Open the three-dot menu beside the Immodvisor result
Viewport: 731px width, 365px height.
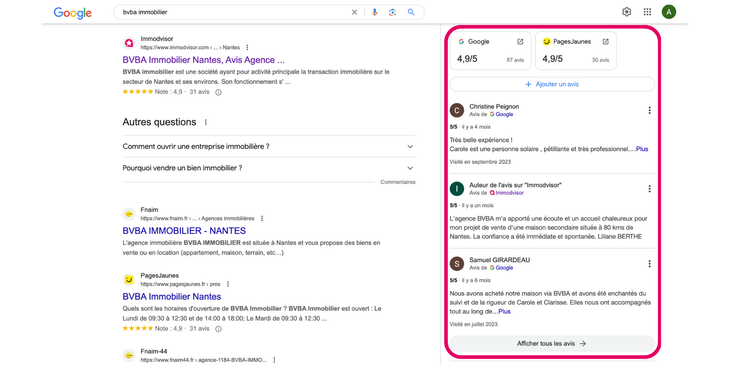click(x=247, y=47)
